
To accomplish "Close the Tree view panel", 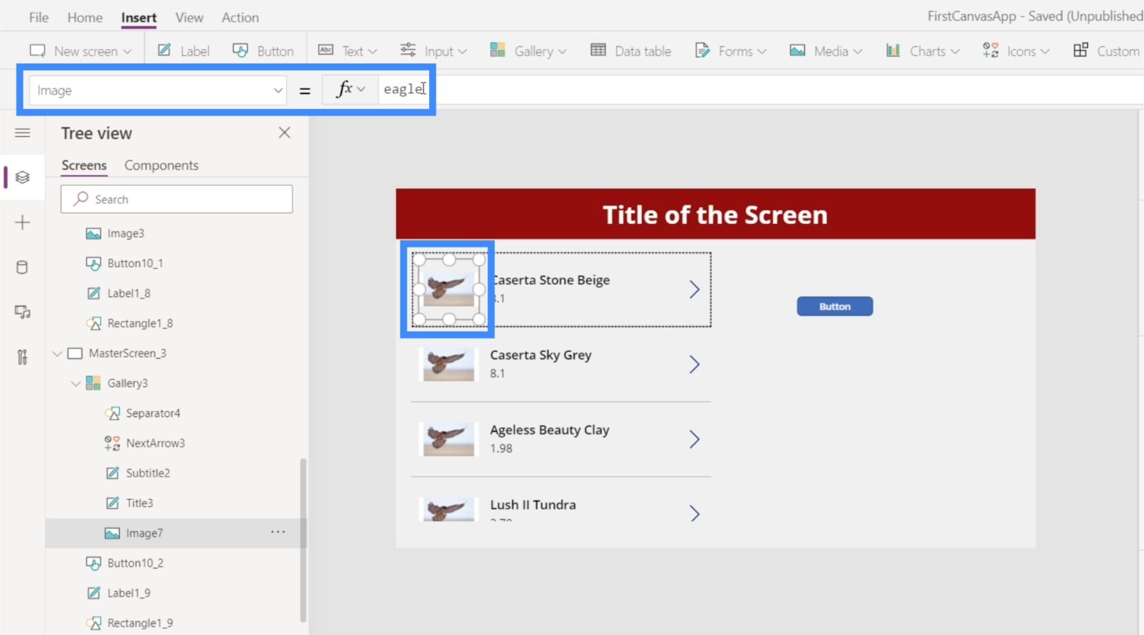I will click(285, 133).
